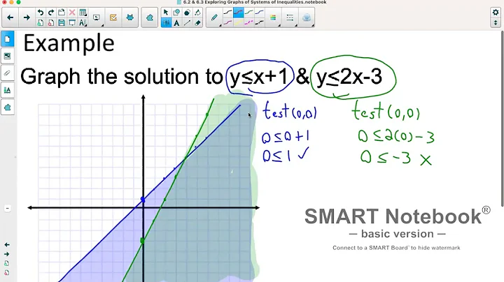
Task: Open the line style properties dropdown
Action: tap(290, 17)
